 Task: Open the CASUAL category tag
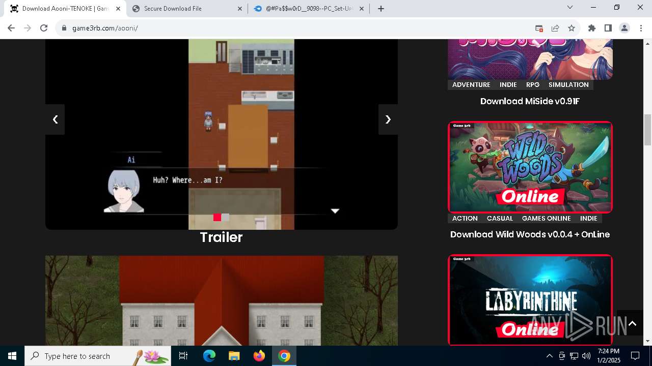(500, 219)
